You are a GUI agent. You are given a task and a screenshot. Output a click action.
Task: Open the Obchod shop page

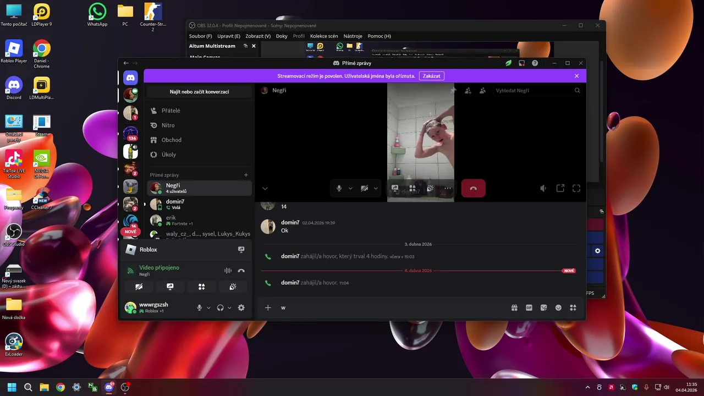coord(199,140)
